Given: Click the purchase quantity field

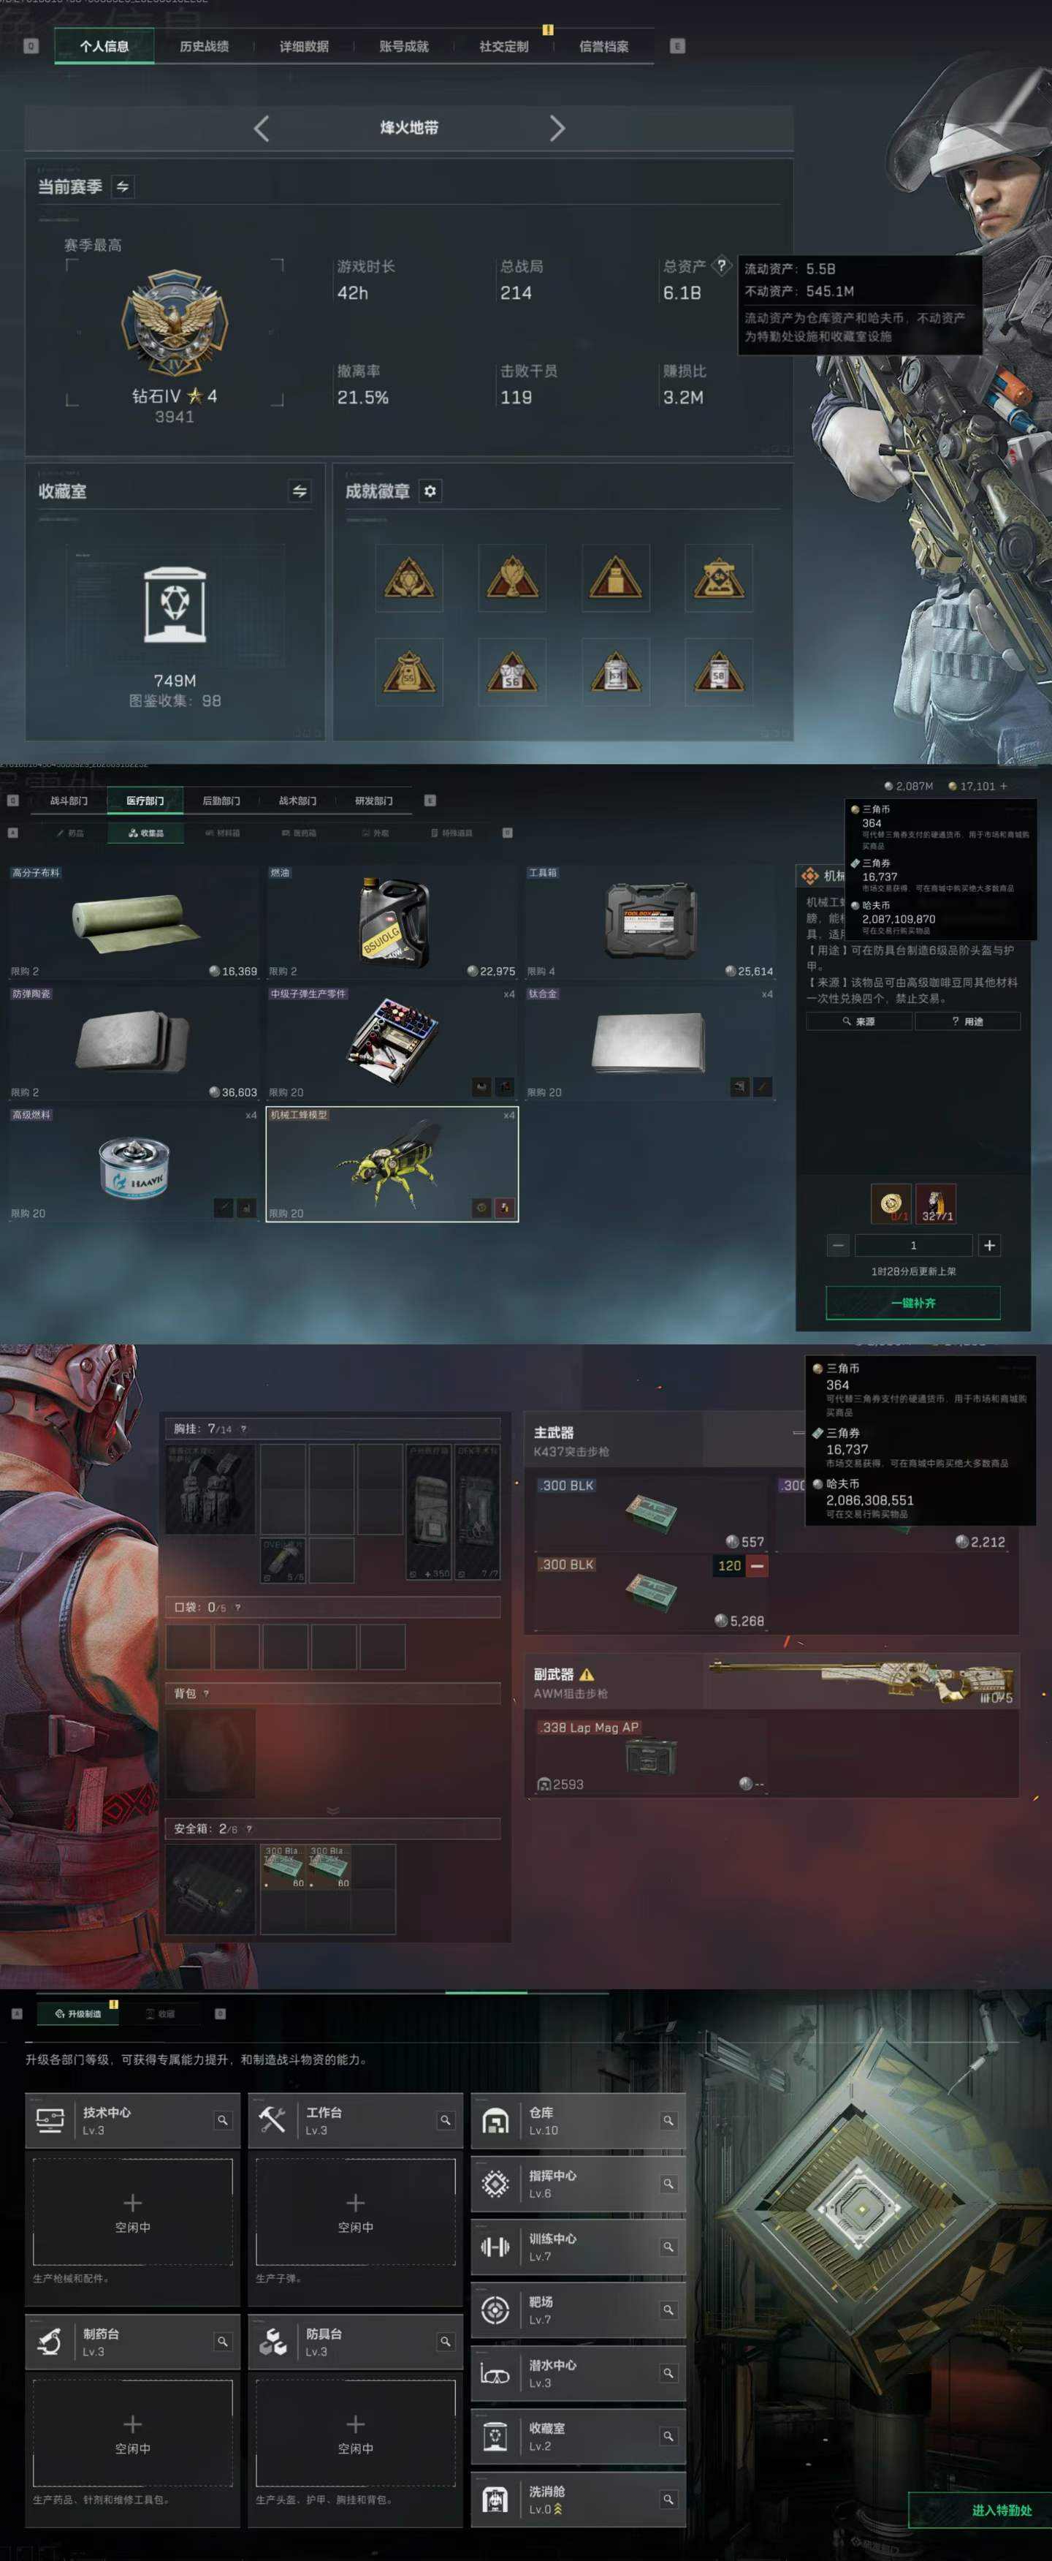Looking at the screenshot, I should 914,1246.
